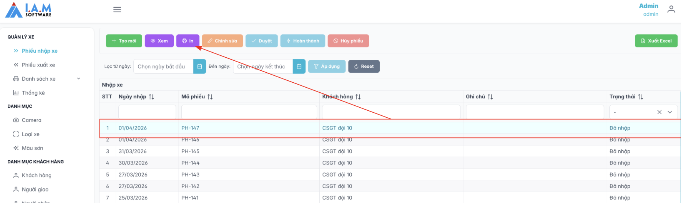This screenshot has height=203, width=681.
Task: Click the start date calendar icon
Action: [199, 67]
